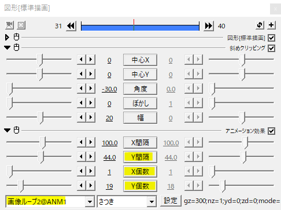Decrease left X間隔 value with left arrow

82,142
